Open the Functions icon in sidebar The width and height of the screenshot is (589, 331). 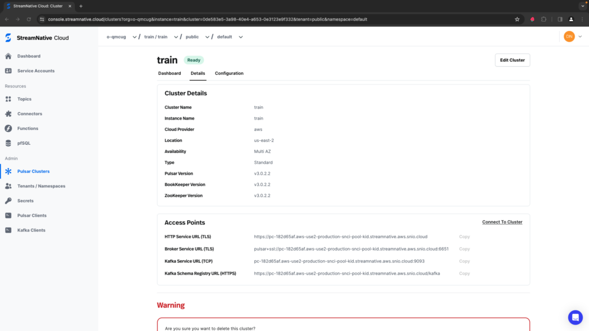[8, 128]
